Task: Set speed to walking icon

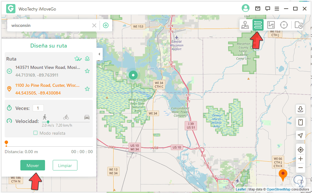Action: tap(45, 117)
